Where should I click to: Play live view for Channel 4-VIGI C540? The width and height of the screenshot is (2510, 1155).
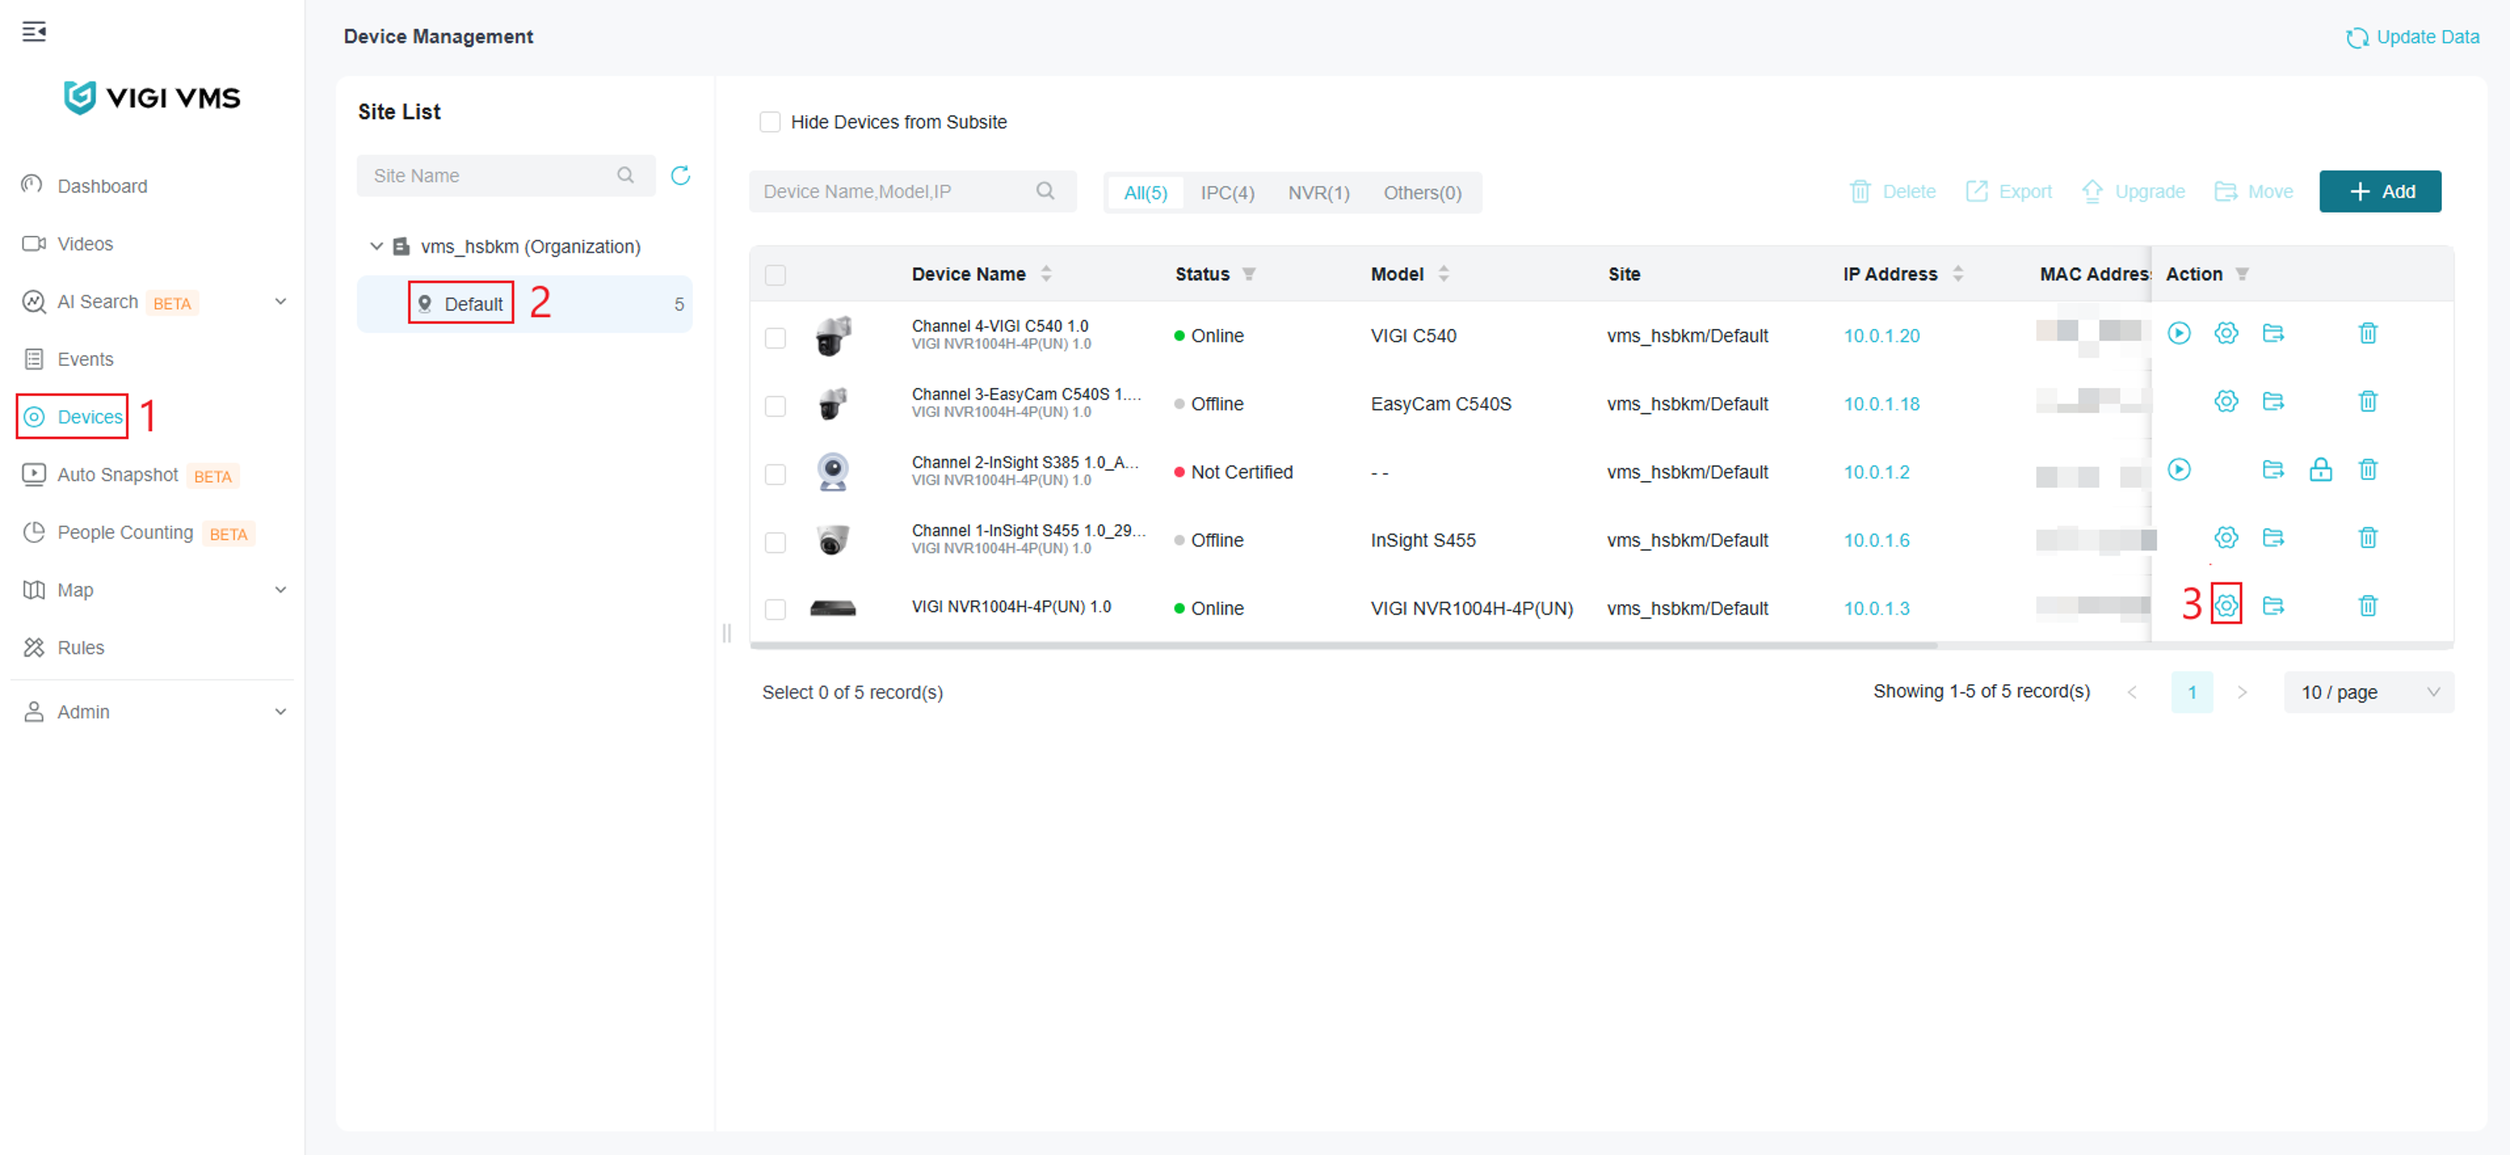pyautogui.click(x=2178, y=333)
